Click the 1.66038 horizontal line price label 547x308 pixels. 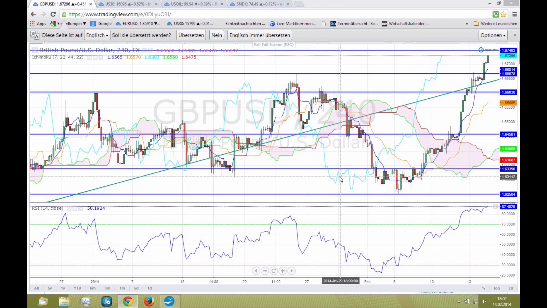tap(508, 92)
